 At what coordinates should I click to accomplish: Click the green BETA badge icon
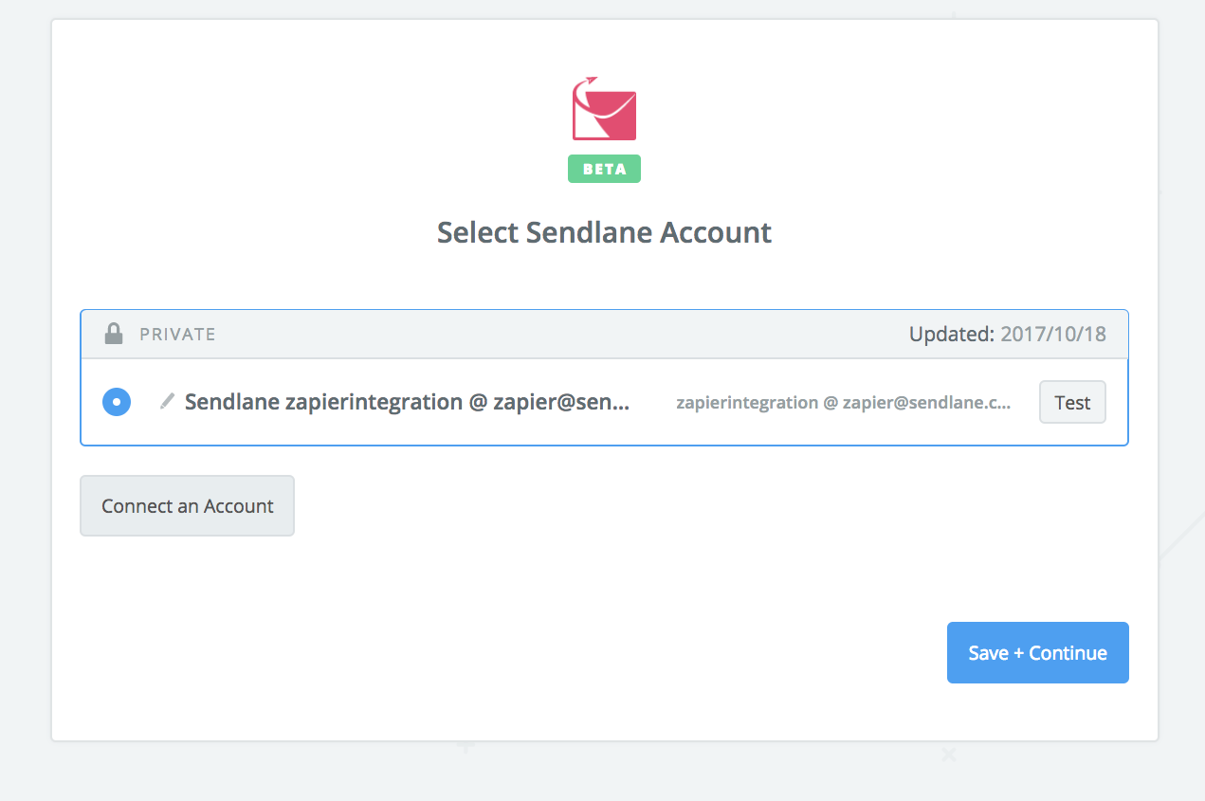pyautogui.click(x=603, y=168)
